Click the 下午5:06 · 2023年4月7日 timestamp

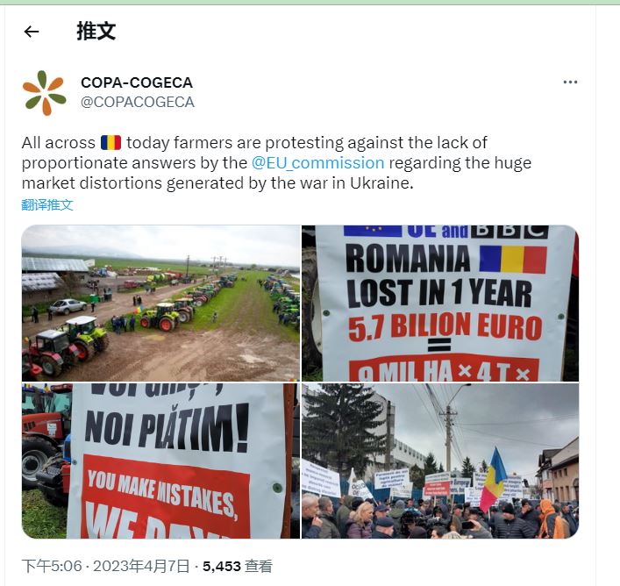pyautogui.click(x=105, y=566)
